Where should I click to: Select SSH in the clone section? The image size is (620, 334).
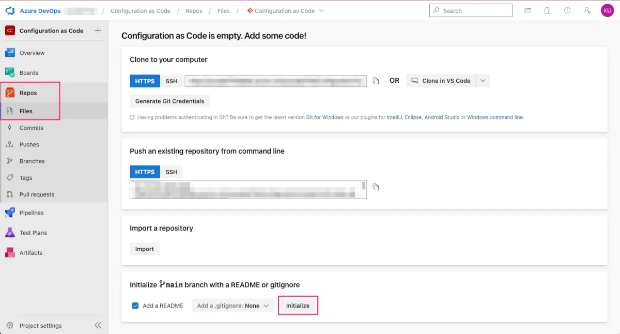171,81
